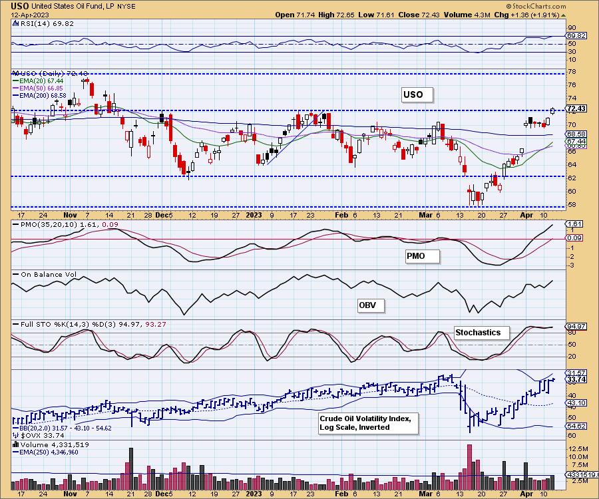Screen dimensions: 599x499
Task: Click the USO annotation box on the price chart
Action: coord(417,94)
